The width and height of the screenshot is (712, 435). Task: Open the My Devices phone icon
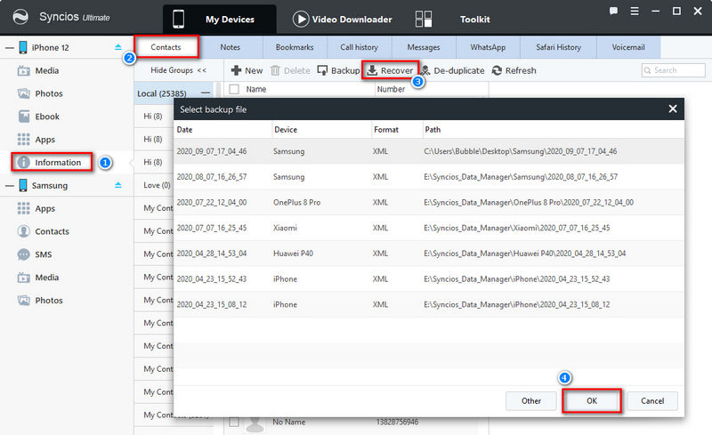pos(179,19)
